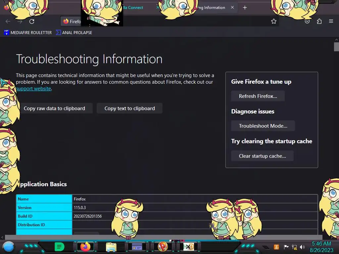Open a new tab with the plus button
The height and width of the screenshot is (254, 339).
click(x=245, y=8)
